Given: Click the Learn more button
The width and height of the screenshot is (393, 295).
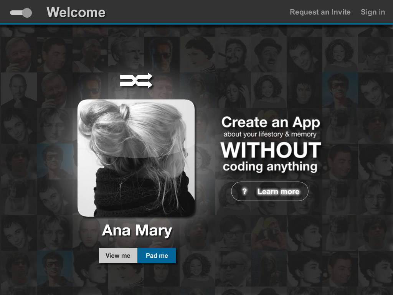Looking at the screenshot, I should tap(270, 191).
